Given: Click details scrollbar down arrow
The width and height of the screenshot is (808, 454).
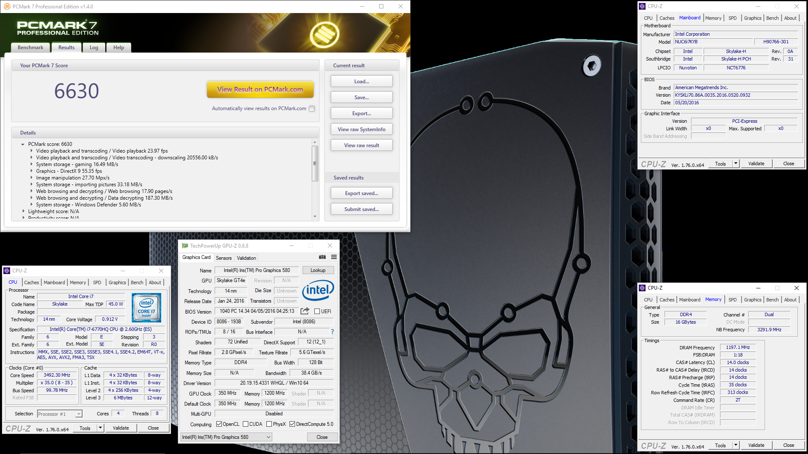Looking at the screenshot, I should point(315,216).
